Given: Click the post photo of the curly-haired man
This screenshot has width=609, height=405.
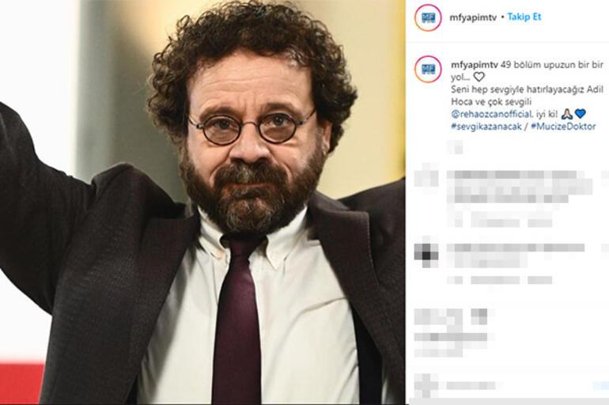Looking at the screenshot, I should tap(202, 202).
